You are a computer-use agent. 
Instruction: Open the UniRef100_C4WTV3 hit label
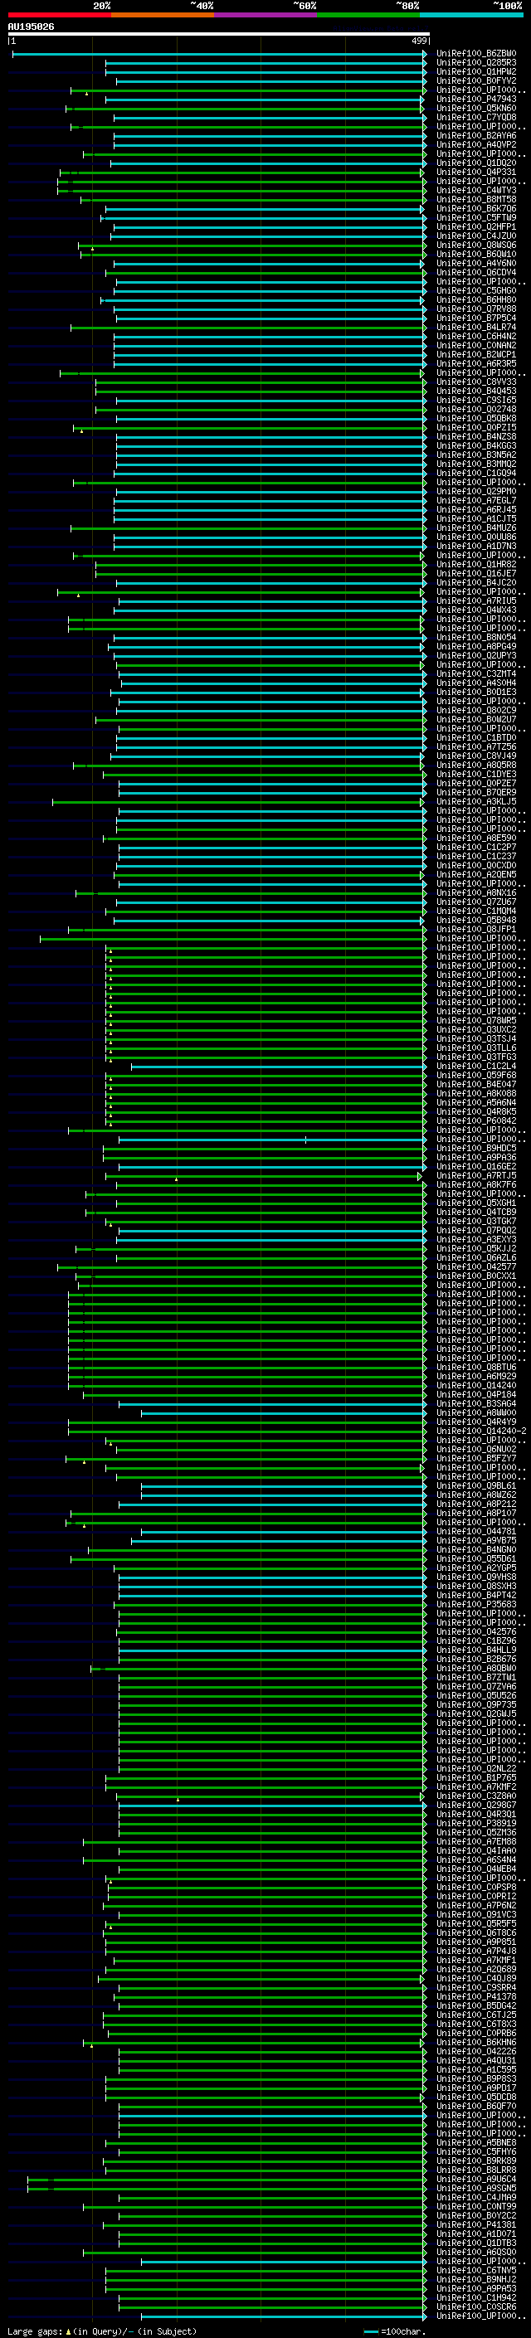pos(476,191)
